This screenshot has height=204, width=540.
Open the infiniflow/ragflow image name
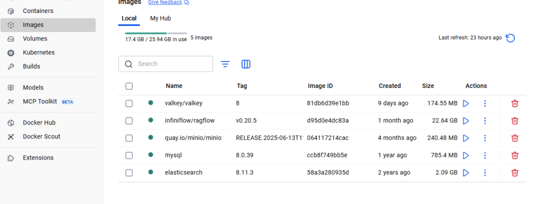coord(190,120)
